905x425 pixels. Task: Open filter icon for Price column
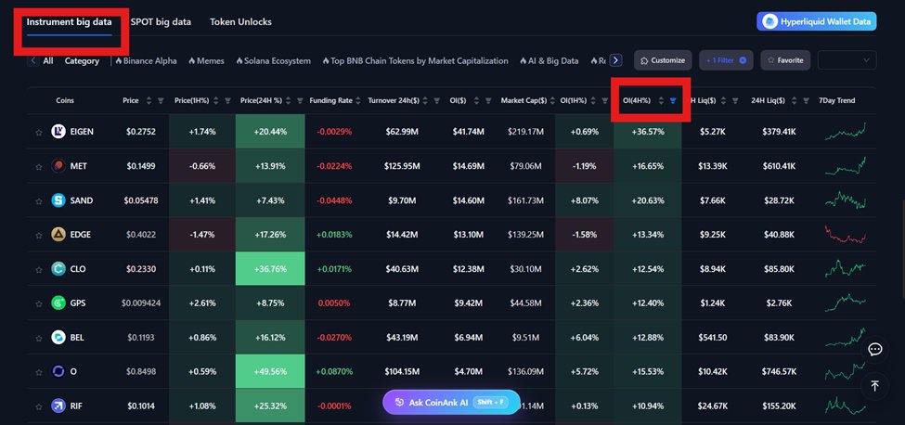pos(161,101)
